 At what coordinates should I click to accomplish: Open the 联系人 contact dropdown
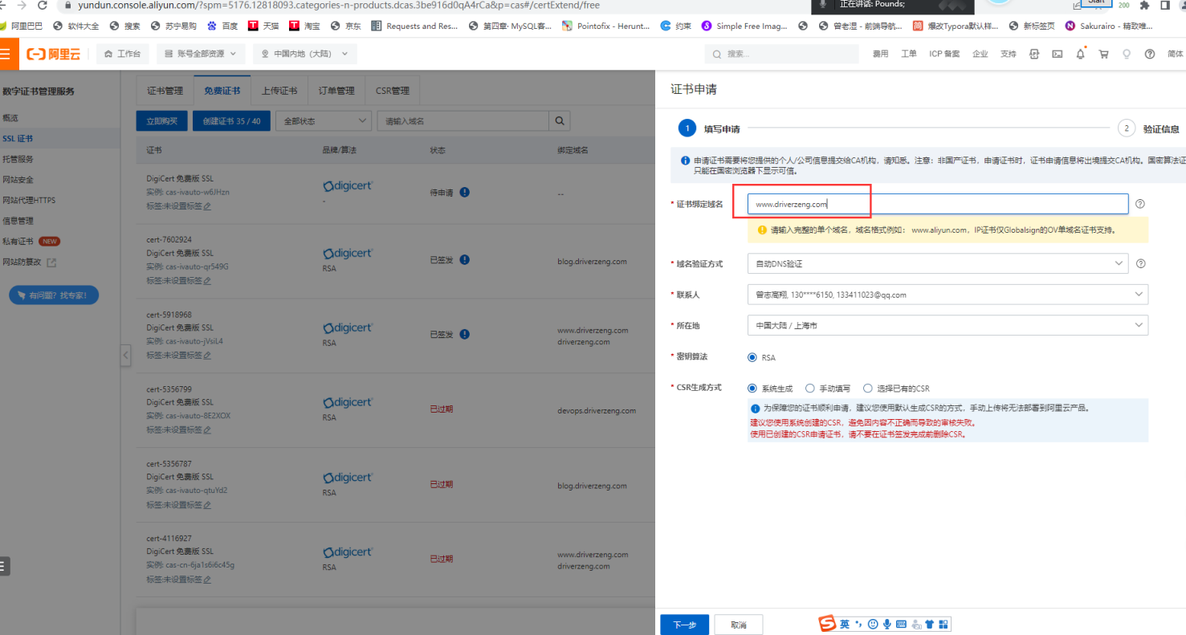pos(948,295)
